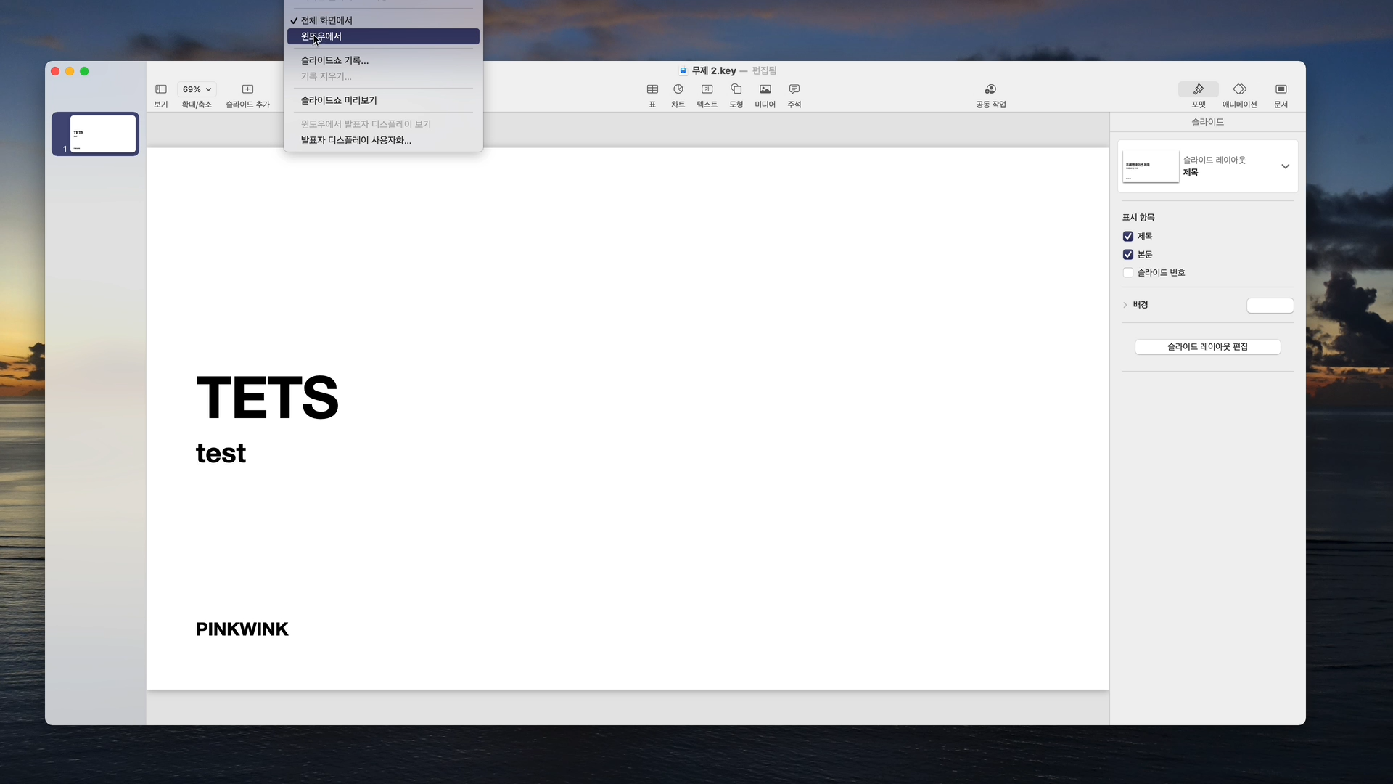
Task: Insert a Text box via toolbar
Action: tap(707, 89)
